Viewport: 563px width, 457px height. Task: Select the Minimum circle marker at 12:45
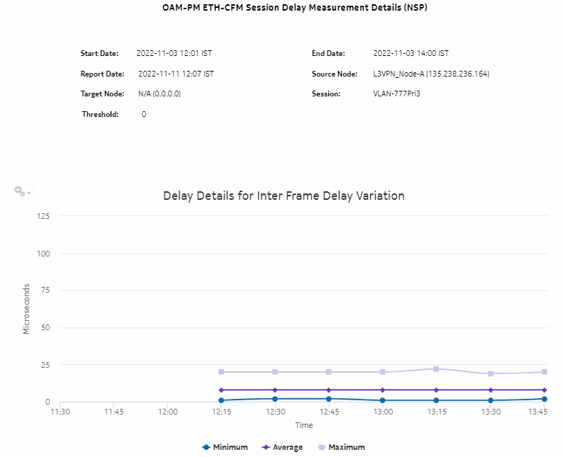coord(328,399)
